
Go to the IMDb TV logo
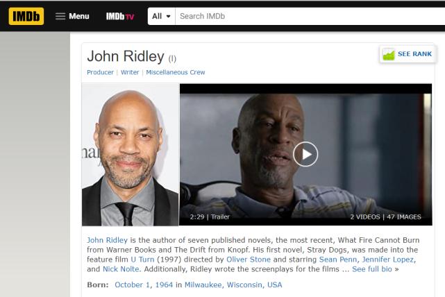click(x=120, y=16)
